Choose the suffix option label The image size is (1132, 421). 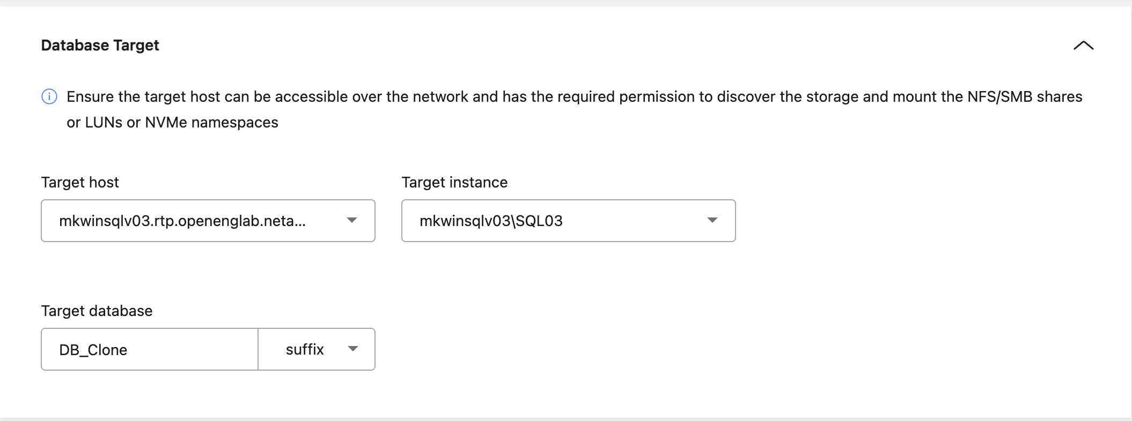(305, 349)
